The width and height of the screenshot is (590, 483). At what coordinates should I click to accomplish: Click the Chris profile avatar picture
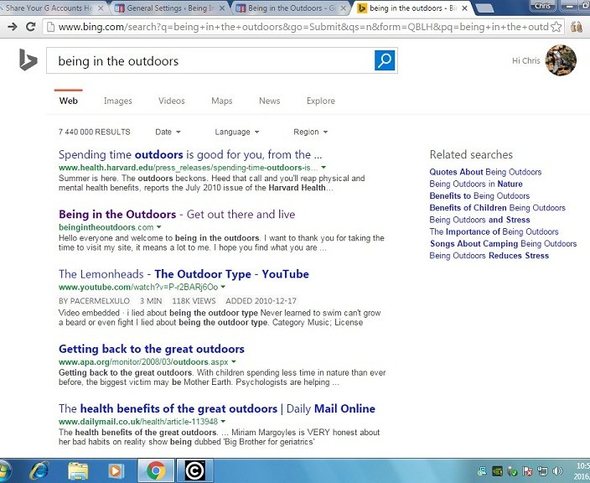[x=561, y=60]
